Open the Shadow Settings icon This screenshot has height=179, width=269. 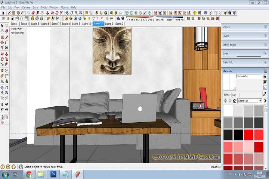click(118, 18)
